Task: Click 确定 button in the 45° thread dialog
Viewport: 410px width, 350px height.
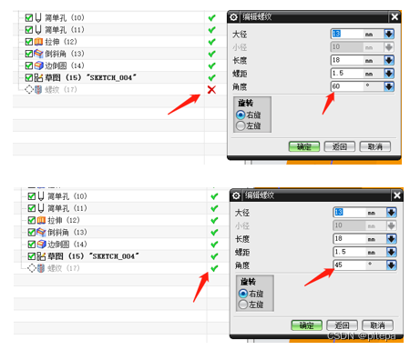Action: tap(307, 325)
